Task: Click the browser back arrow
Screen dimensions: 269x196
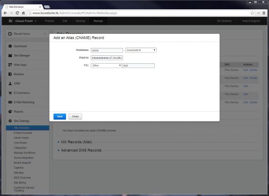Action: tap(5, 13)
